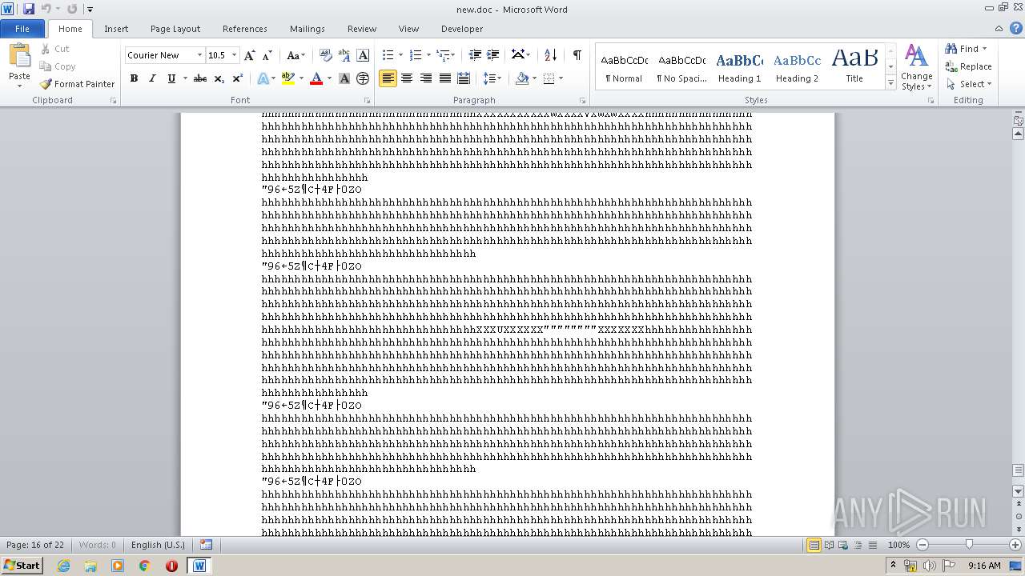Image resolution: width=1025 pixels, height=576 pixels.
Task: Click the Format Painter button
Action: [77, 84]
